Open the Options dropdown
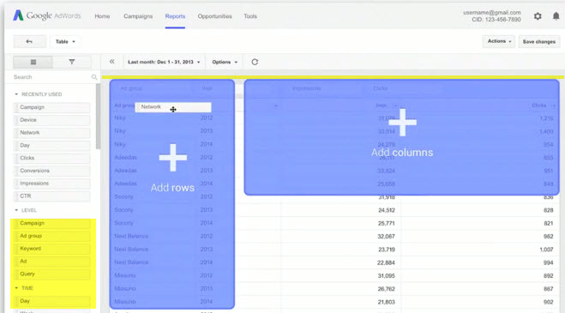The width and height of the screenshot is (565, 313). point(225,62)
